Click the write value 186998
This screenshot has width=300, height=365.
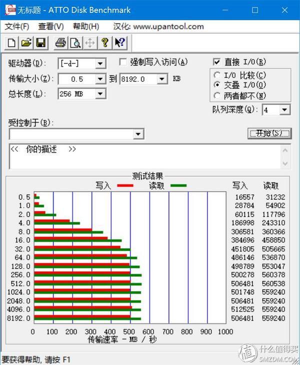242,223
